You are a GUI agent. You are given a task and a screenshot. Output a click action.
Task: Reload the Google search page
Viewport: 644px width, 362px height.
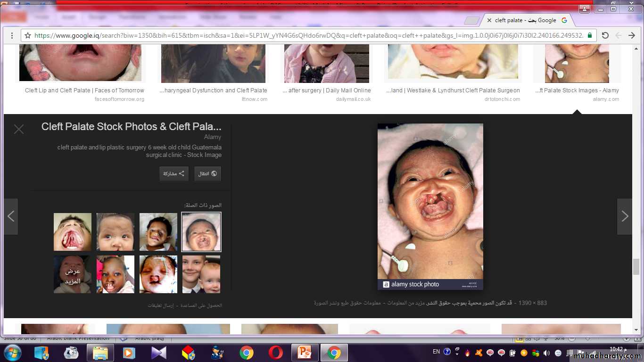605,35
